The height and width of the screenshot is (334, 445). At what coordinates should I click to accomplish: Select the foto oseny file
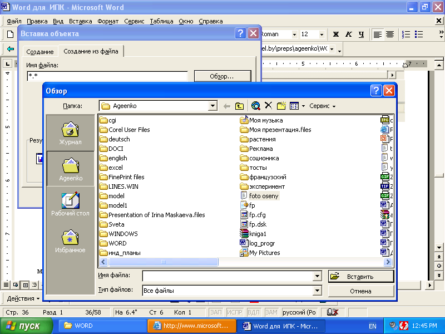pos(259,196)
